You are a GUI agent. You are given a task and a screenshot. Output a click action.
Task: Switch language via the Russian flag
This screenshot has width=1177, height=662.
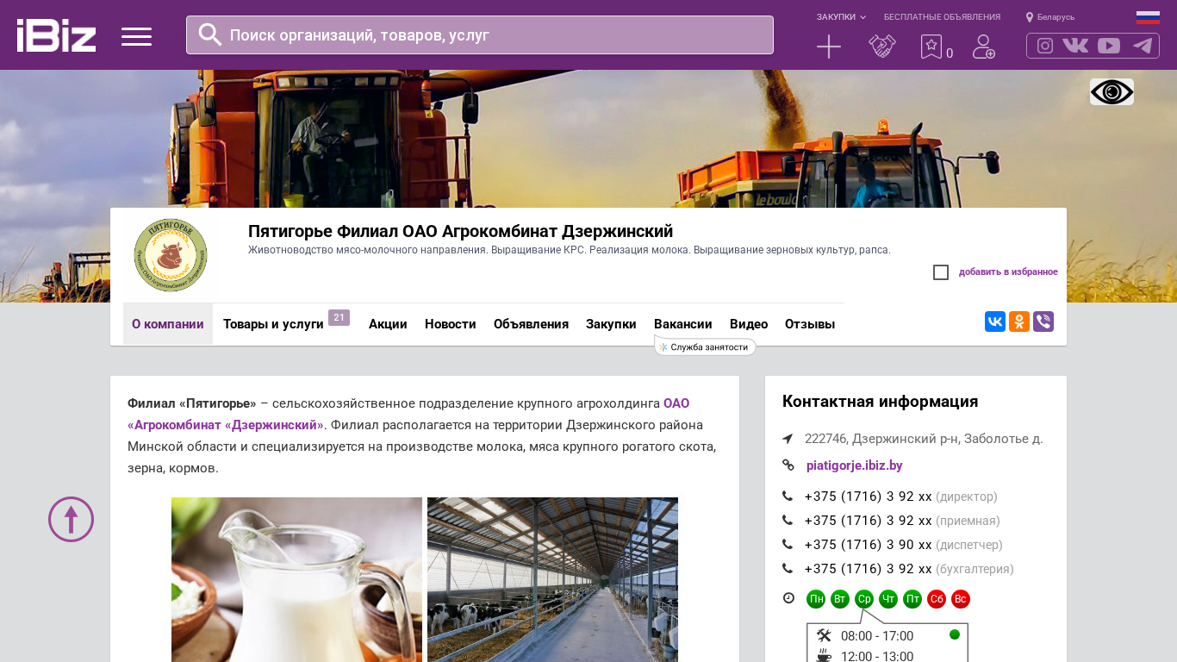coord(1148,17)
